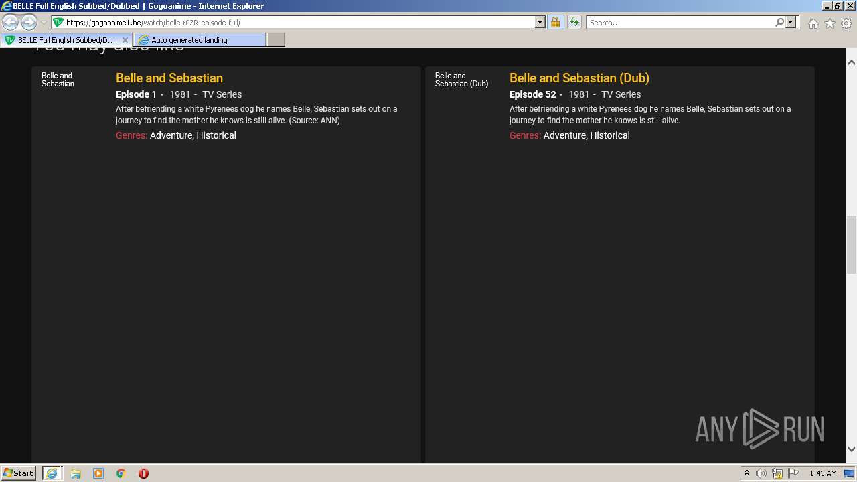Switch to Auto generated landing tab
Image resolution: width=857 pixels, height=482 pixels.
(200, 40)
